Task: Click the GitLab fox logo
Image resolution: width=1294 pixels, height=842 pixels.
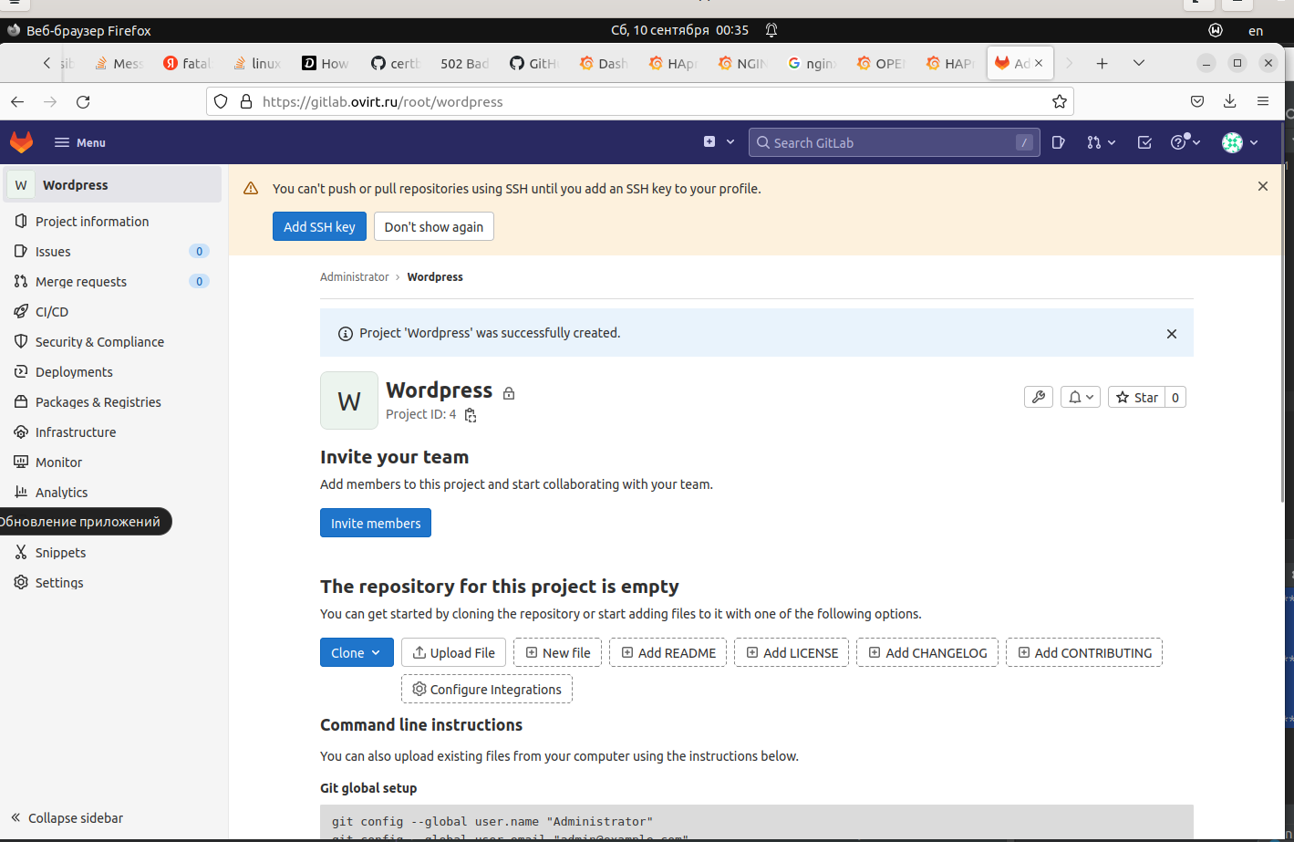Action: 21,142
